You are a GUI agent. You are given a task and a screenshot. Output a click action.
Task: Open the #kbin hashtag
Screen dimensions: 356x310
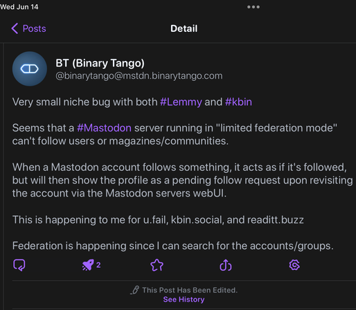tap(238, 102)
